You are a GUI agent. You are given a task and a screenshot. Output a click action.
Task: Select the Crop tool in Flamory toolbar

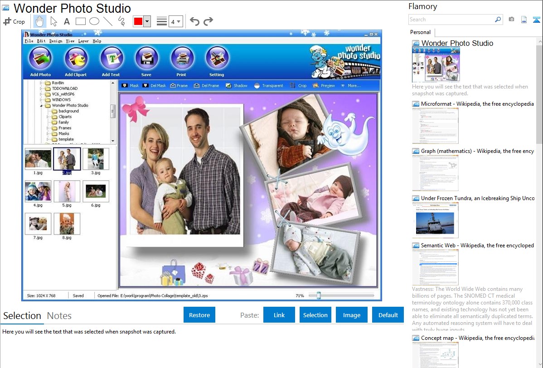[14, 21]
